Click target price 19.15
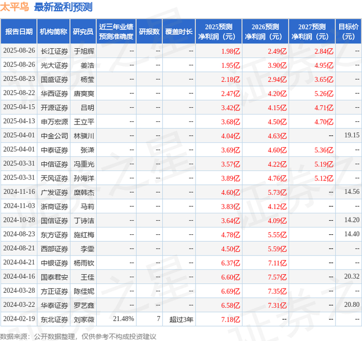This screenshot has height=341, width=362. pyautogui.click(x=352, y=135)
